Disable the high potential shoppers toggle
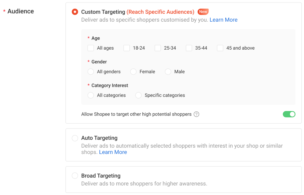The height and width of the screenshot is (195, 304). 289,114
